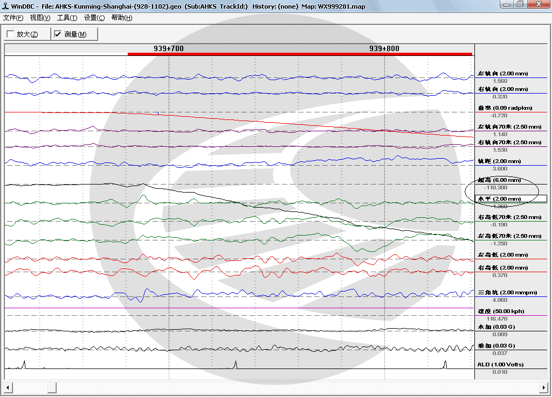This screenshot has height=397, width=552.
Task: Select the 三角坑 (2.00 mmpm) channel label
Action: tap(507, 292)
